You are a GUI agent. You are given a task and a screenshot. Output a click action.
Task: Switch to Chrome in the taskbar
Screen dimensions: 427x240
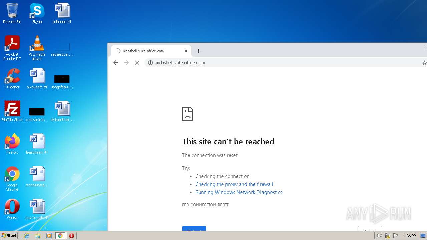point(60,236)
